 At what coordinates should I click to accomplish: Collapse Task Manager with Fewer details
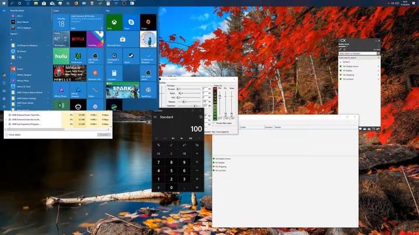[x=13, y=135]
